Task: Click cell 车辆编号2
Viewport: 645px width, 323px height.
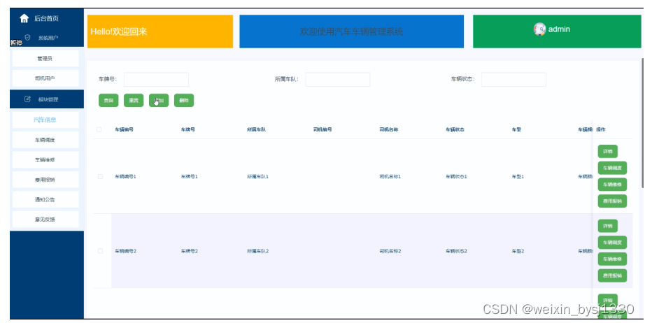Action: point(125,251)
